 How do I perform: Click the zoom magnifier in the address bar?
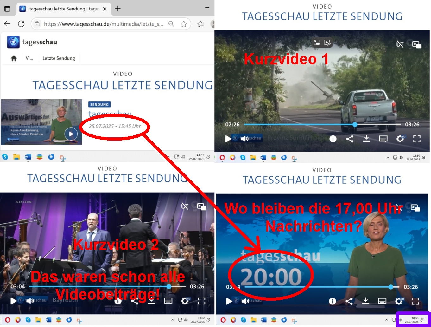[171, 24]
